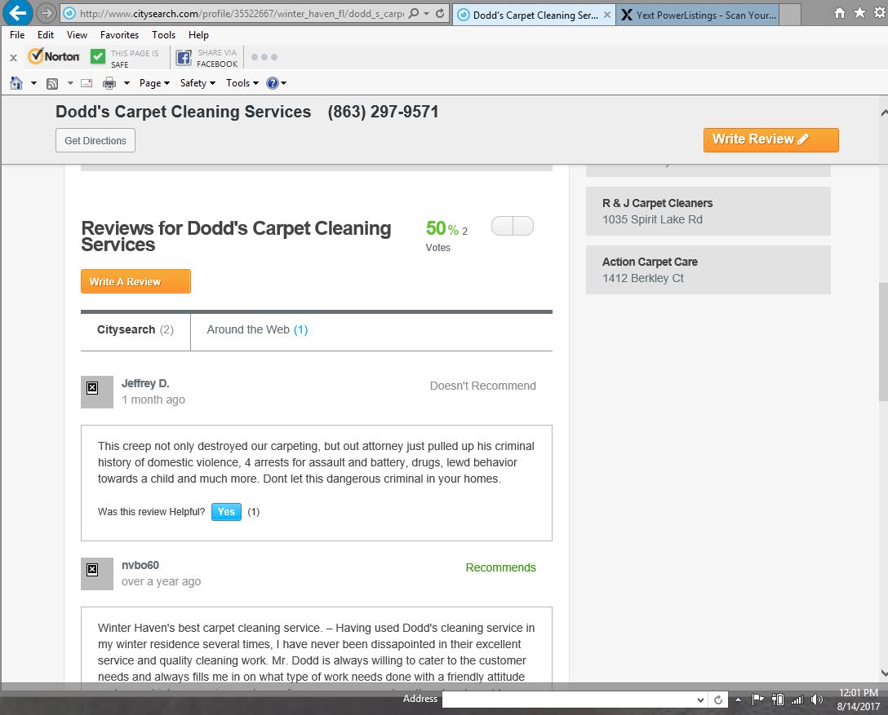Open the Favorites menu
The image size is (888, 715).
click(119, 35)
